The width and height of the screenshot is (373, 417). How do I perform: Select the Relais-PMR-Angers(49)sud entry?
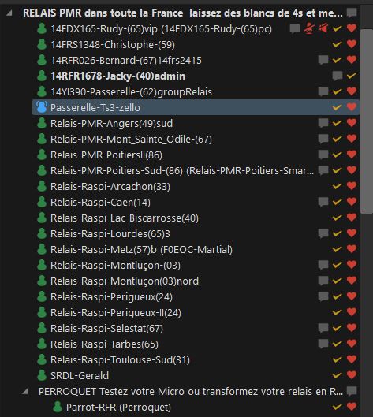[196, 123]
